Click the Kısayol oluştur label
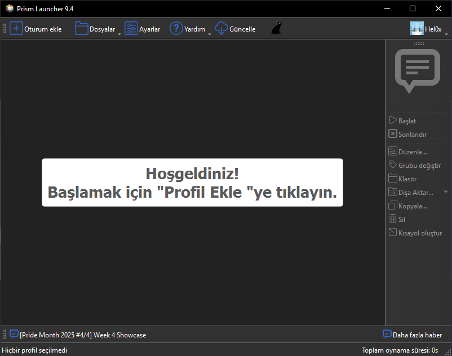The image size is (452, 356). tap(420, 233)
